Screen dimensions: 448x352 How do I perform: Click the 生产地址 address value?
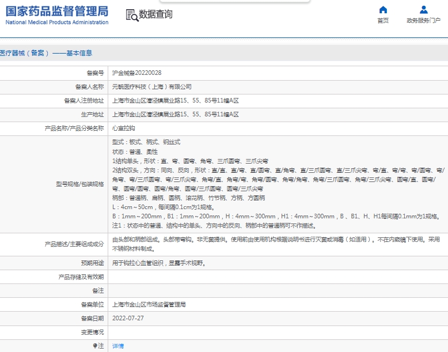tap(176, 115)
